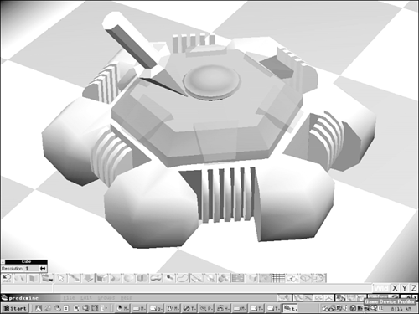Toggle the X axis lock

tap(395, 288)
